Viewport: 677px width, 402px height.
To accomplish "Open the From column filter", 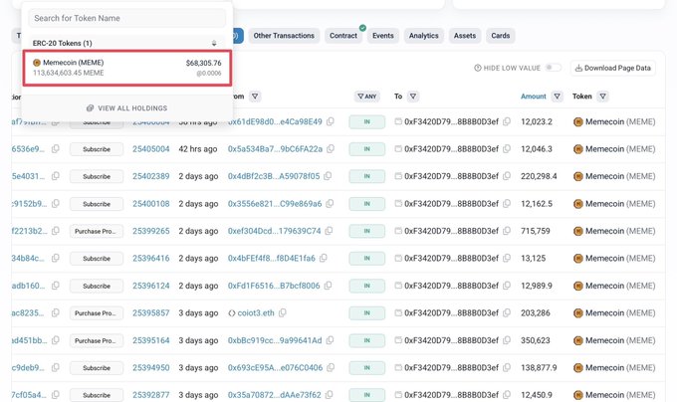I will coord(255,97).
